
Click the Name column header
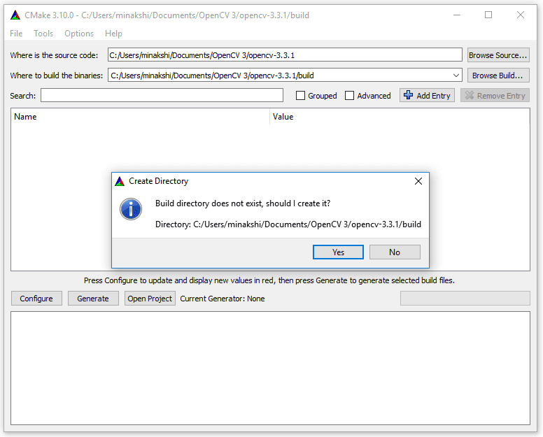tap(140, 117)
